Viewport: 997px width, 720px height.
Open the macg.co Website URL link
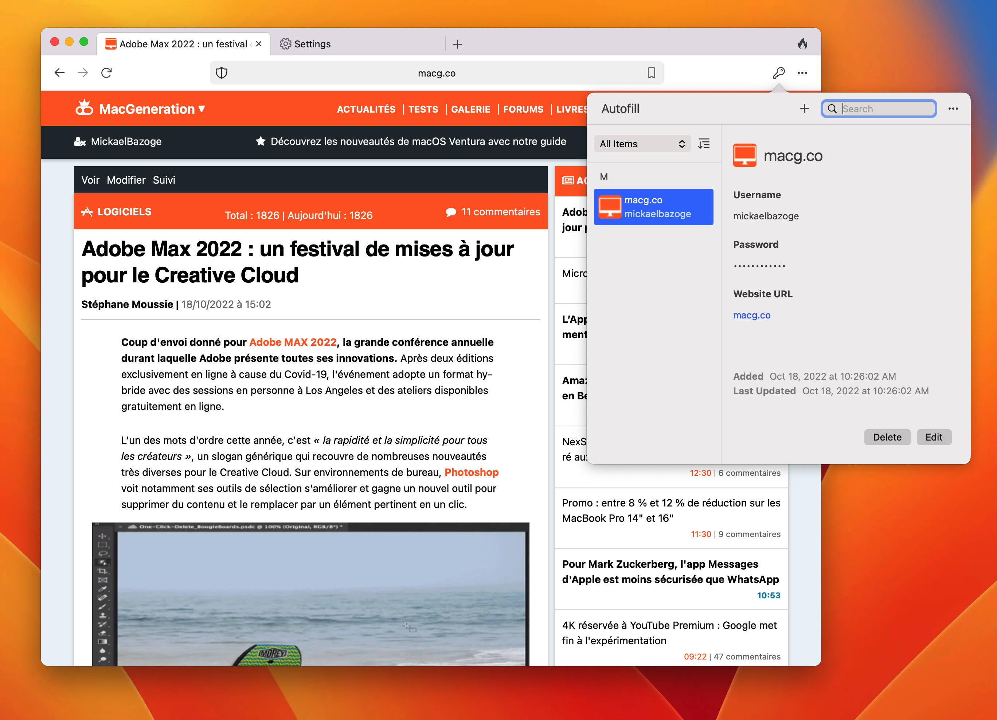pyautogui.click(x=751, y=315)
